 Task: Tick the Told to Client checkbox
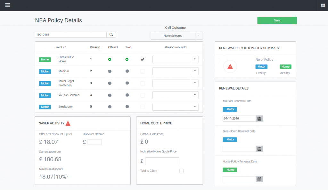coord(181,171)
